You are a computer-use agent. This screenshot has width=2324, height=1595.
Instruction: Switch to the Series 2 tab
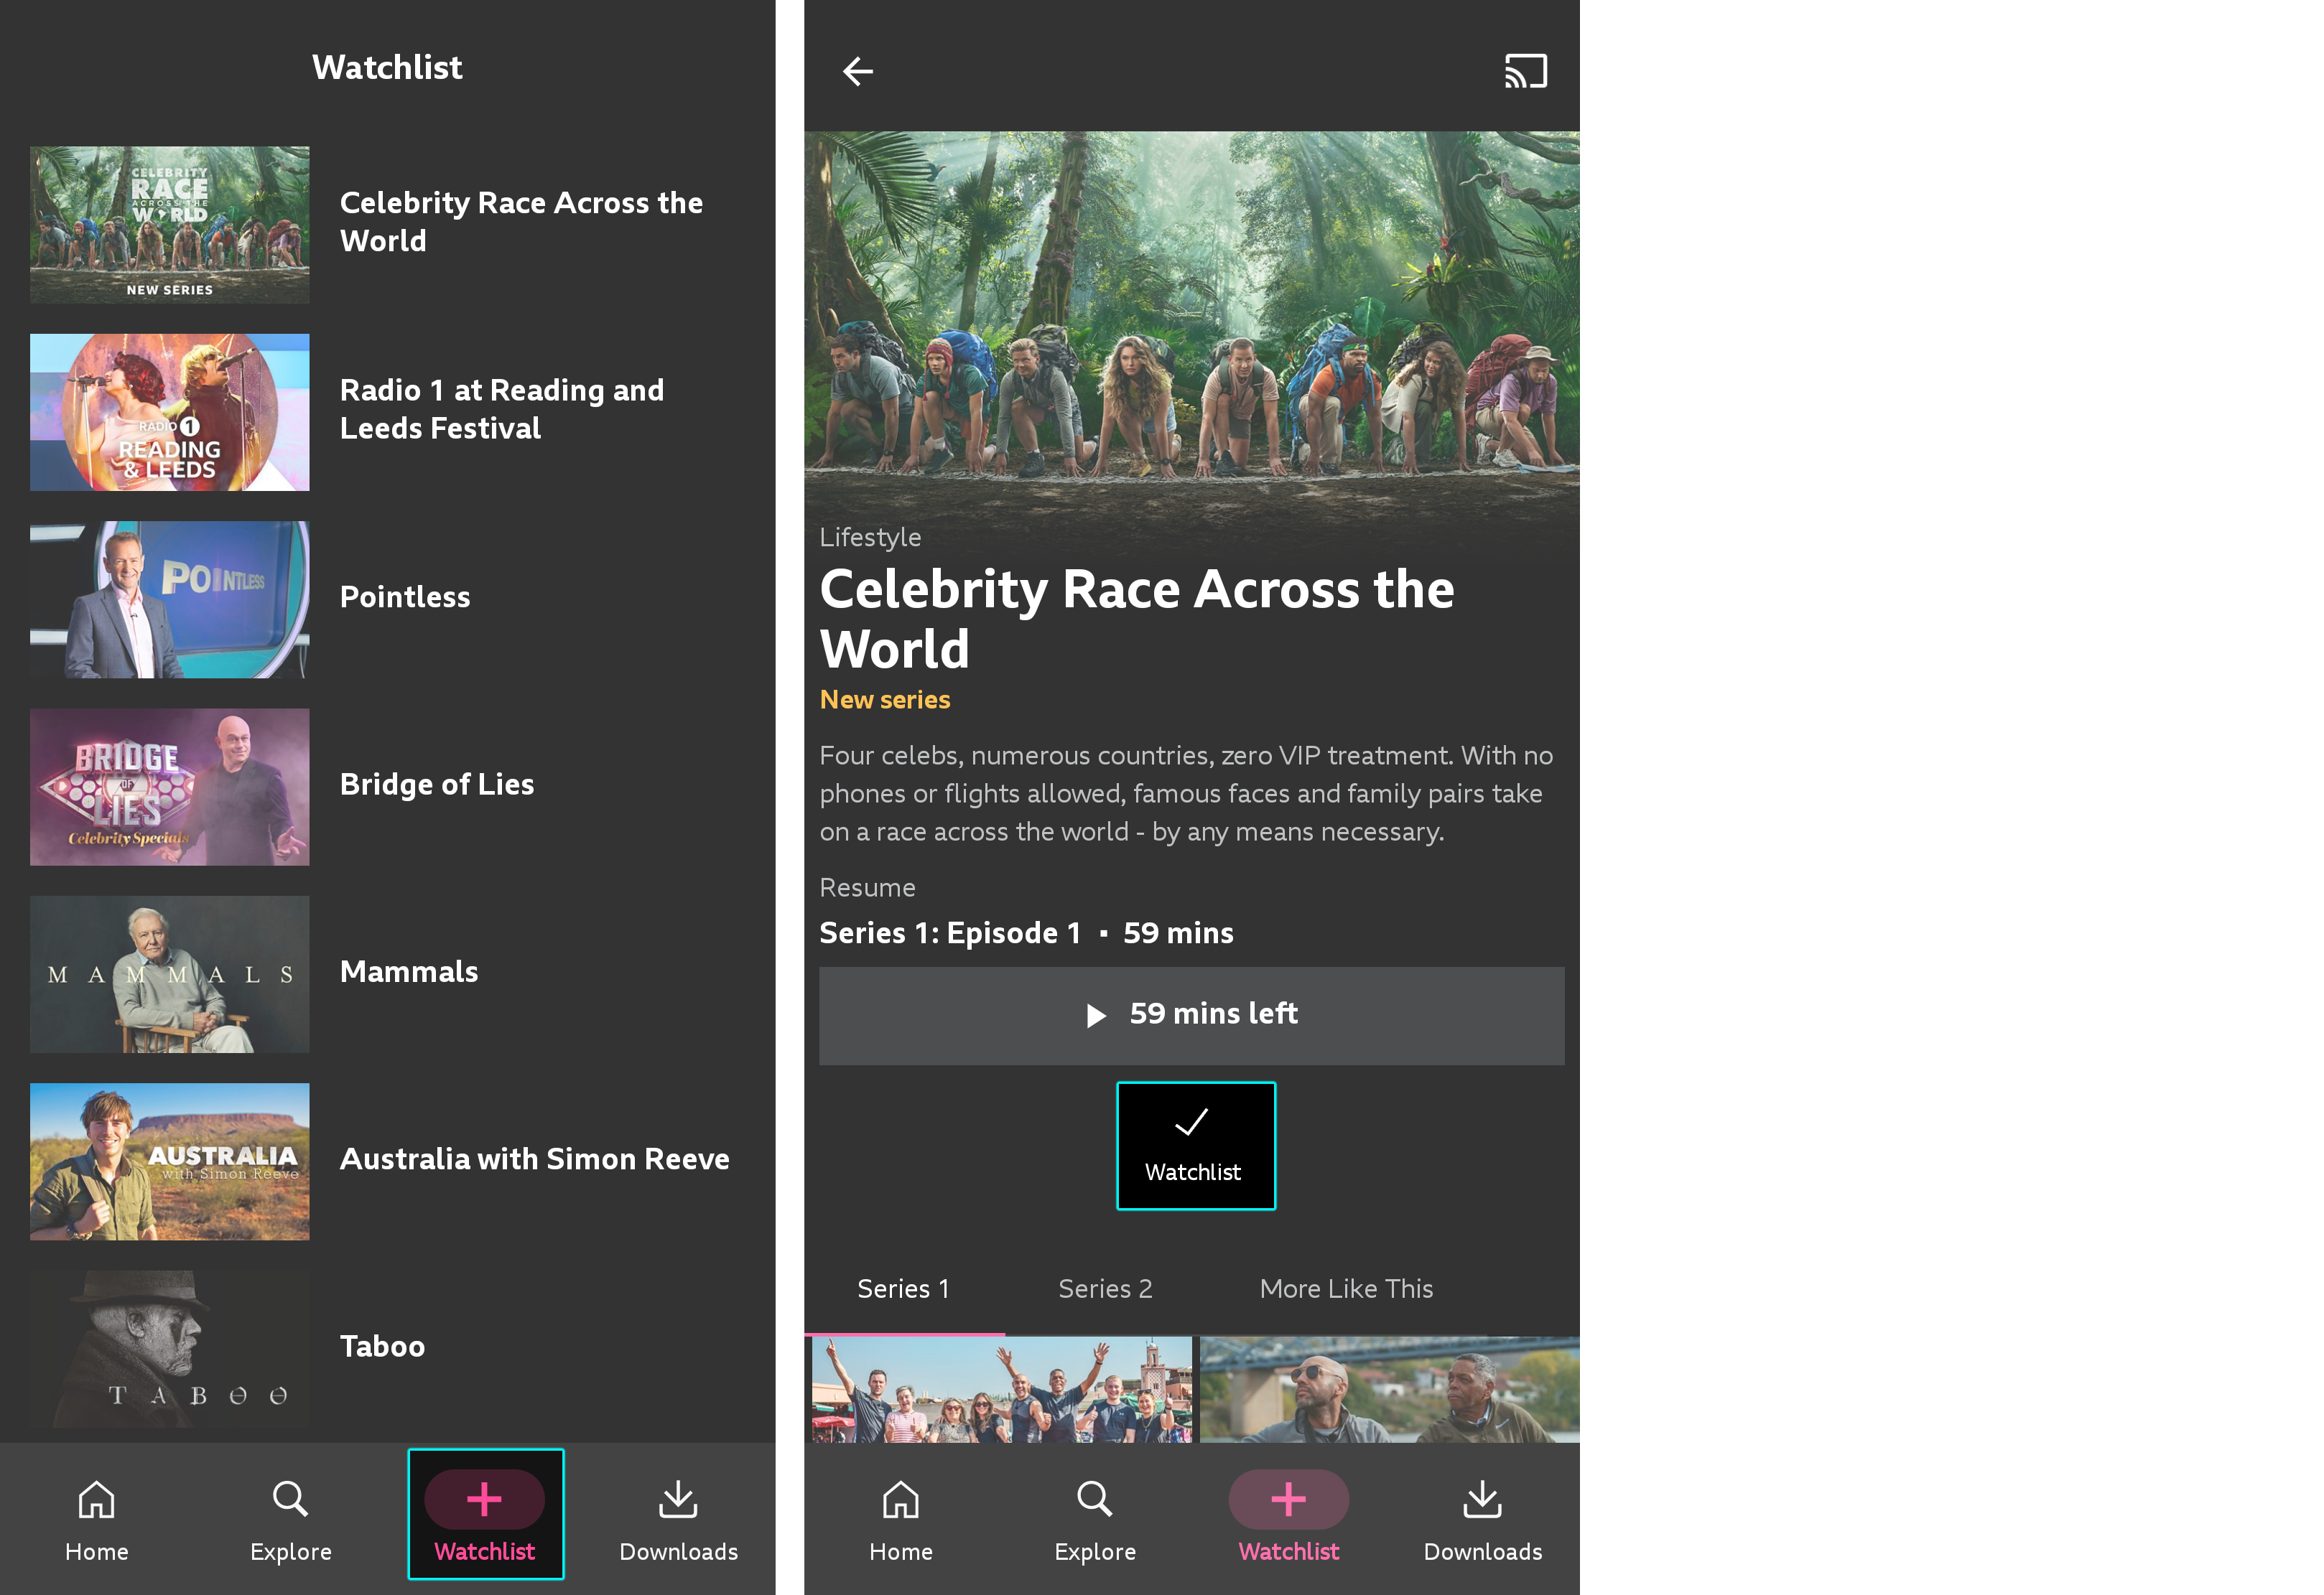click(x=1105, y=1289)
